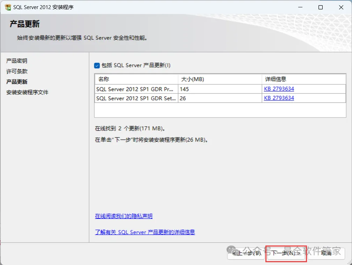Click the size value 145
Image resolution: width=352 pixels, height=265 pixels.
pos(184,89)
